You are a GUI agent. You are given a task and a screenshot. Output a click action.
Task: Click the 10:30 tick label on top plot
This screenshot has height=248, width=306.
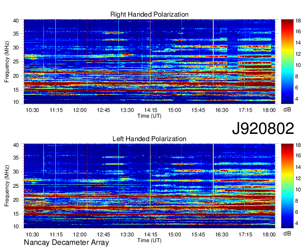(32, 110)
